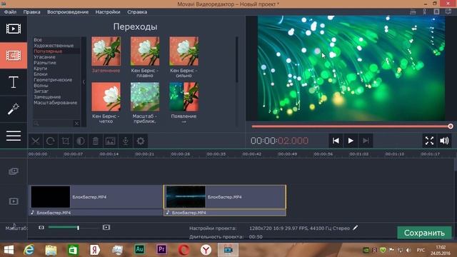Zoom in timeline with large frame icon
Viewport: 457px width, 257px height.
(x=106, y=227)
